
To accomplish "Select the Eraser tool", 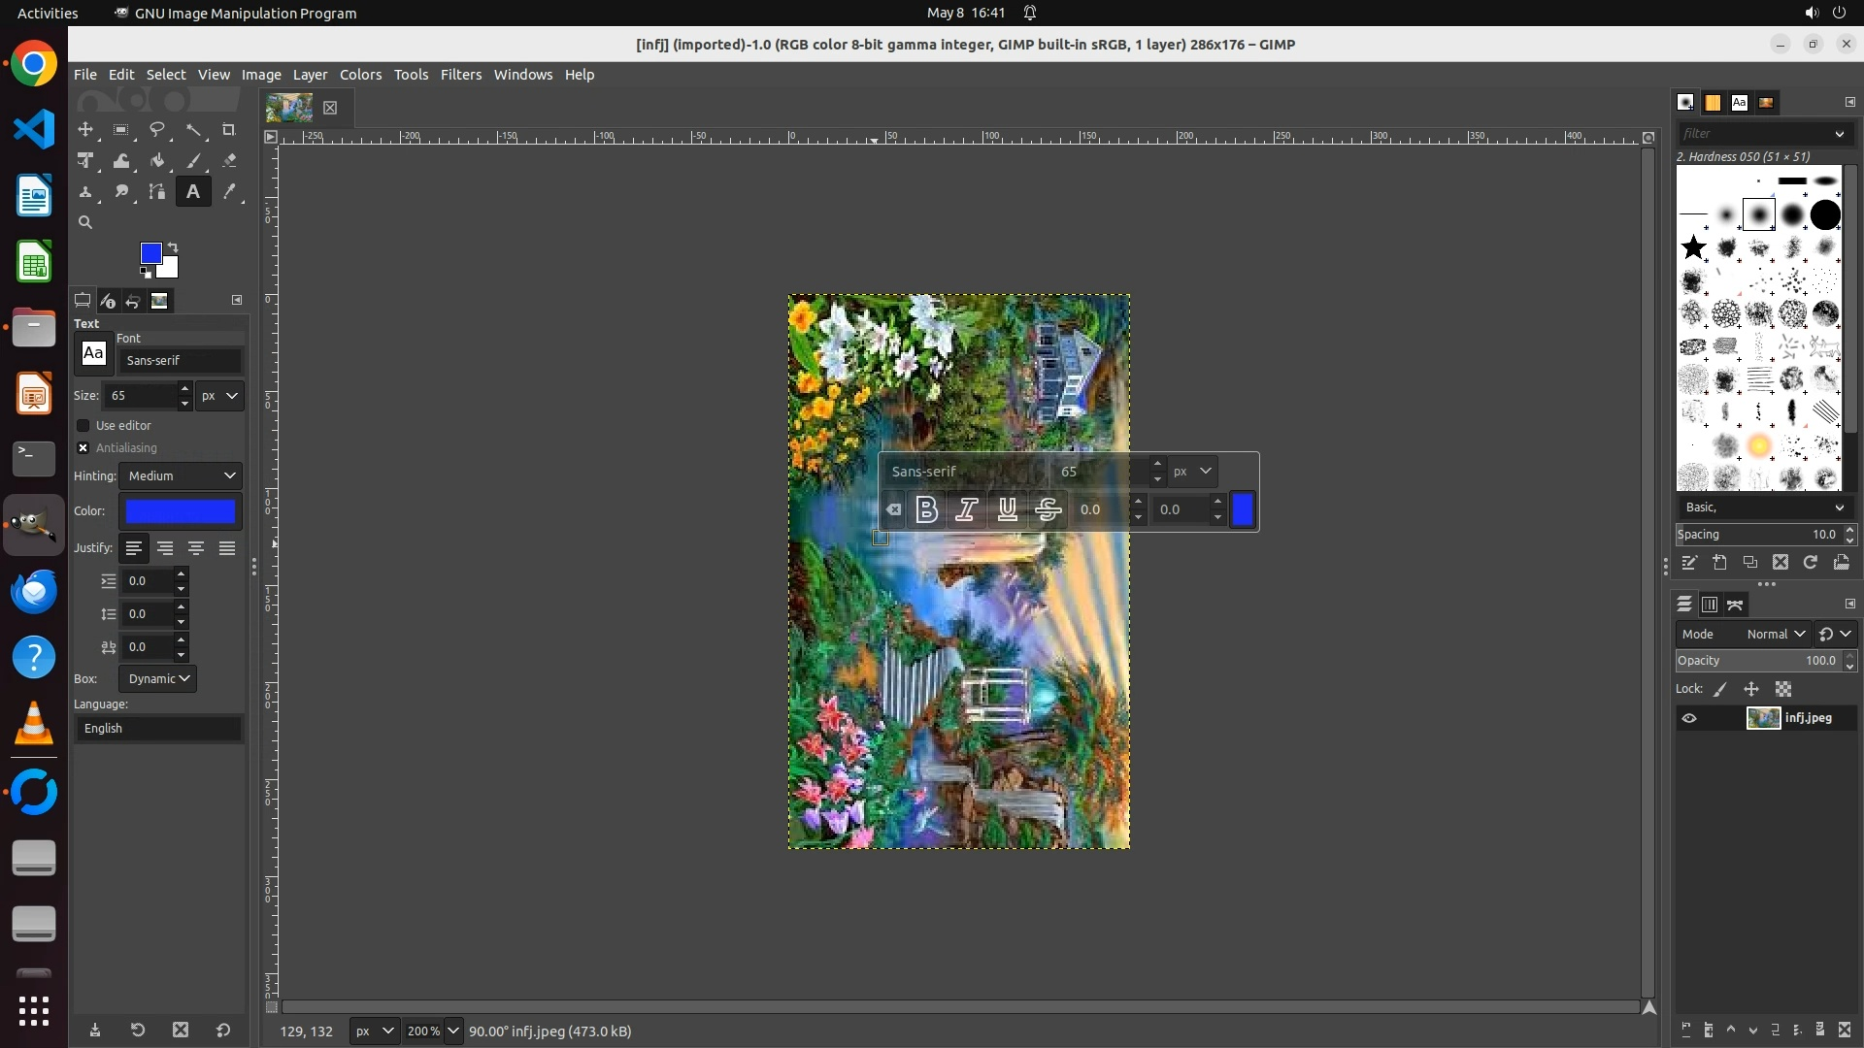I will coord(229,161).
